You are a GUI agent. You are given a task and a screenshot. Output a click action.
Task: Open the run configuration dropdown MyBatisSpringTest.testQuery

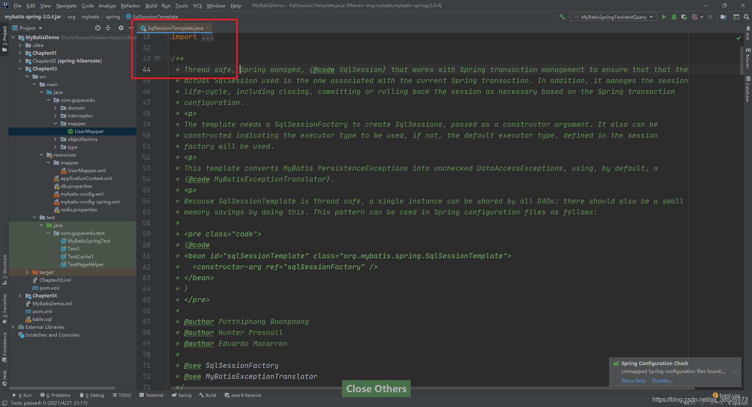(613, 17)
